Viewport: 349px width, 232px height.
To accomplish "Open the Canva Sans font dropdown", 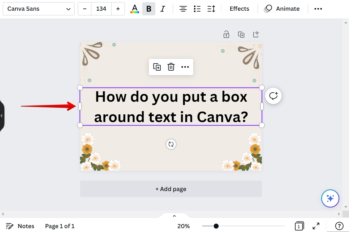I will [x=39, y=9].
